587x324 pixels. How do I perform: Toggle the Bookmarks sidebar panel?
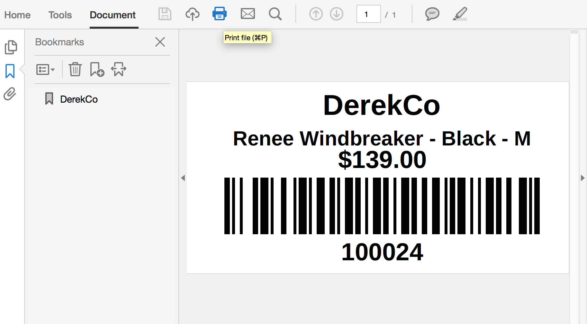10,71
